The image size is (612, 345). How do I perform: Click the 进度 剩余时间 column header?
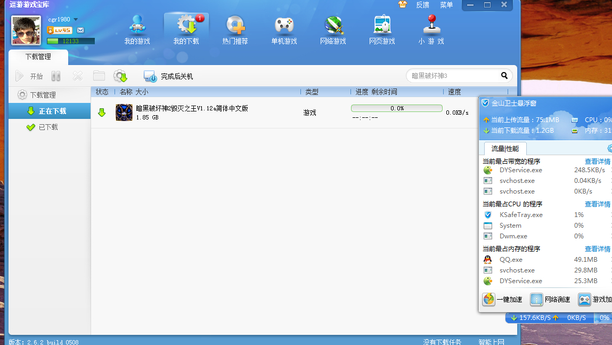pos(376,92)
